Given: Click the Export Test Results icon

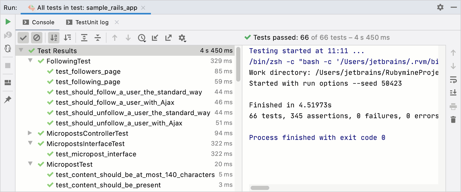Looking at the screenshot, I should coord(168,38).
